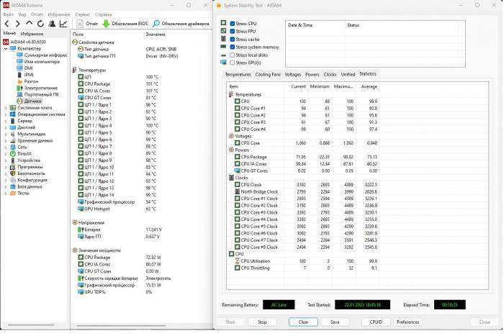This screenshot has height=336, width=504.
Task: Select Датчики tree item
Action: coord(30,101)
